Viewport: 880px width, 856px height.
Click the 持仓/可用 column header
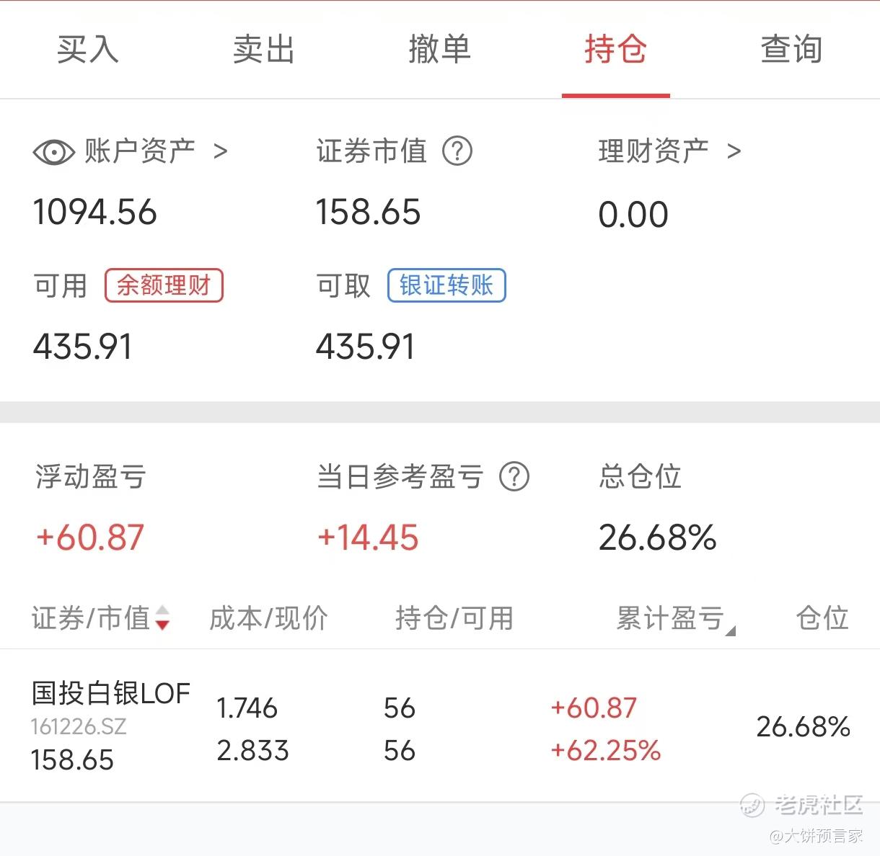pyautogui.click(x=454, y=618)
